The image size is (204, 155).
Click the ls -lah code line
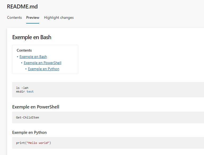pos(22,88)
